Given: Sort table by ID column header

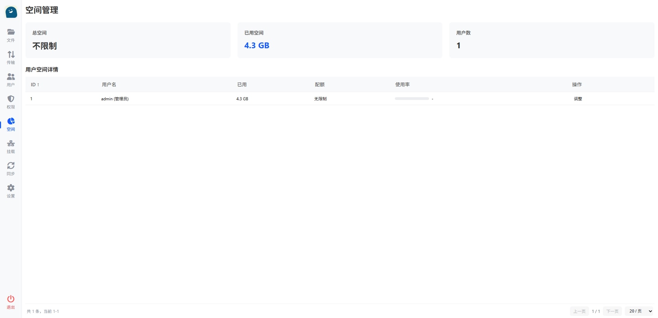Looking at the screenshot, I should pos(35,85).
